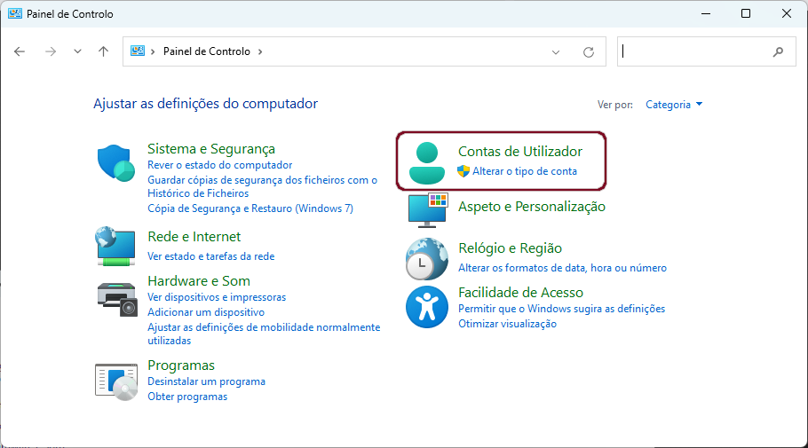Click the Rede e Internet globe icon
The image size is (808, 448).
pyautogui.click(x=115, y=246)
